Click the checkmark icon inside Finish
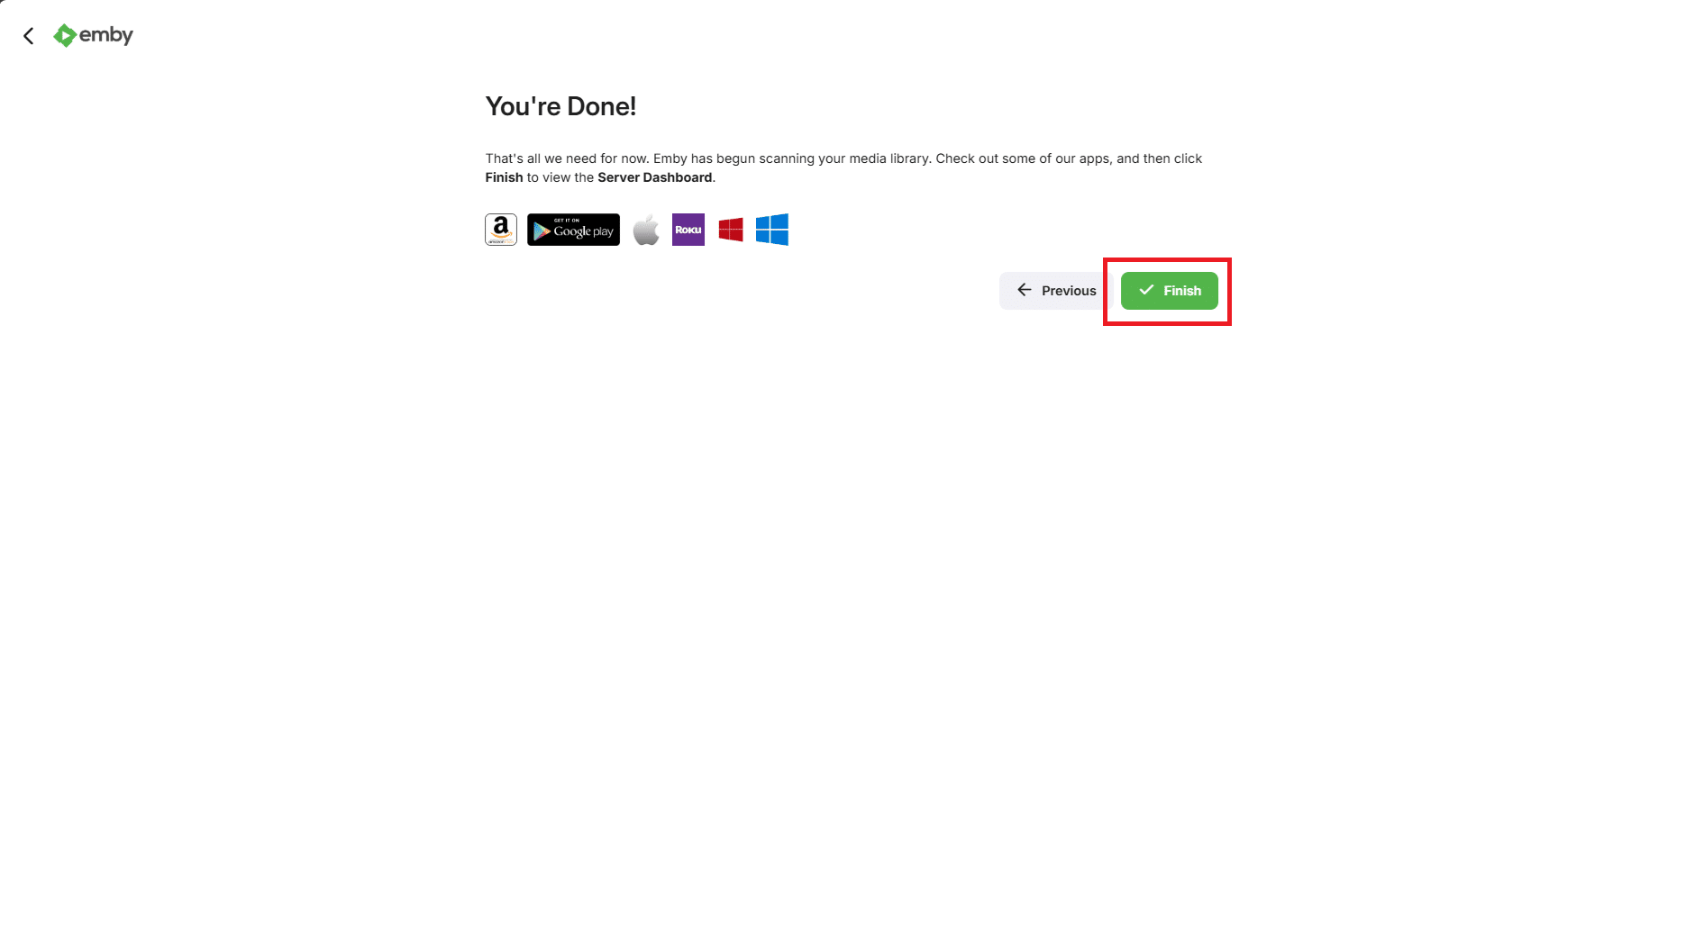1704x931 pixels. (x=1146, y=290)
